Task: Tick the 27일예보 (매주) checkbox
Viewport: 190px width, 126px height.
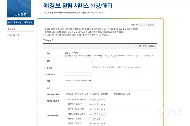Action: pyautogui.click(x=112, y=94)
